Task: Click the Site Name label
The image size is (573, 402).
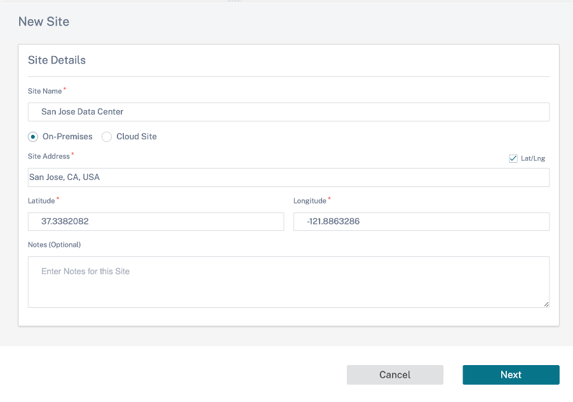Action: click(x=45, y=91)
